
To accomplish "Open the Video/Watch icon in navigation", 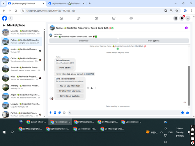I will tap(96, 18).
